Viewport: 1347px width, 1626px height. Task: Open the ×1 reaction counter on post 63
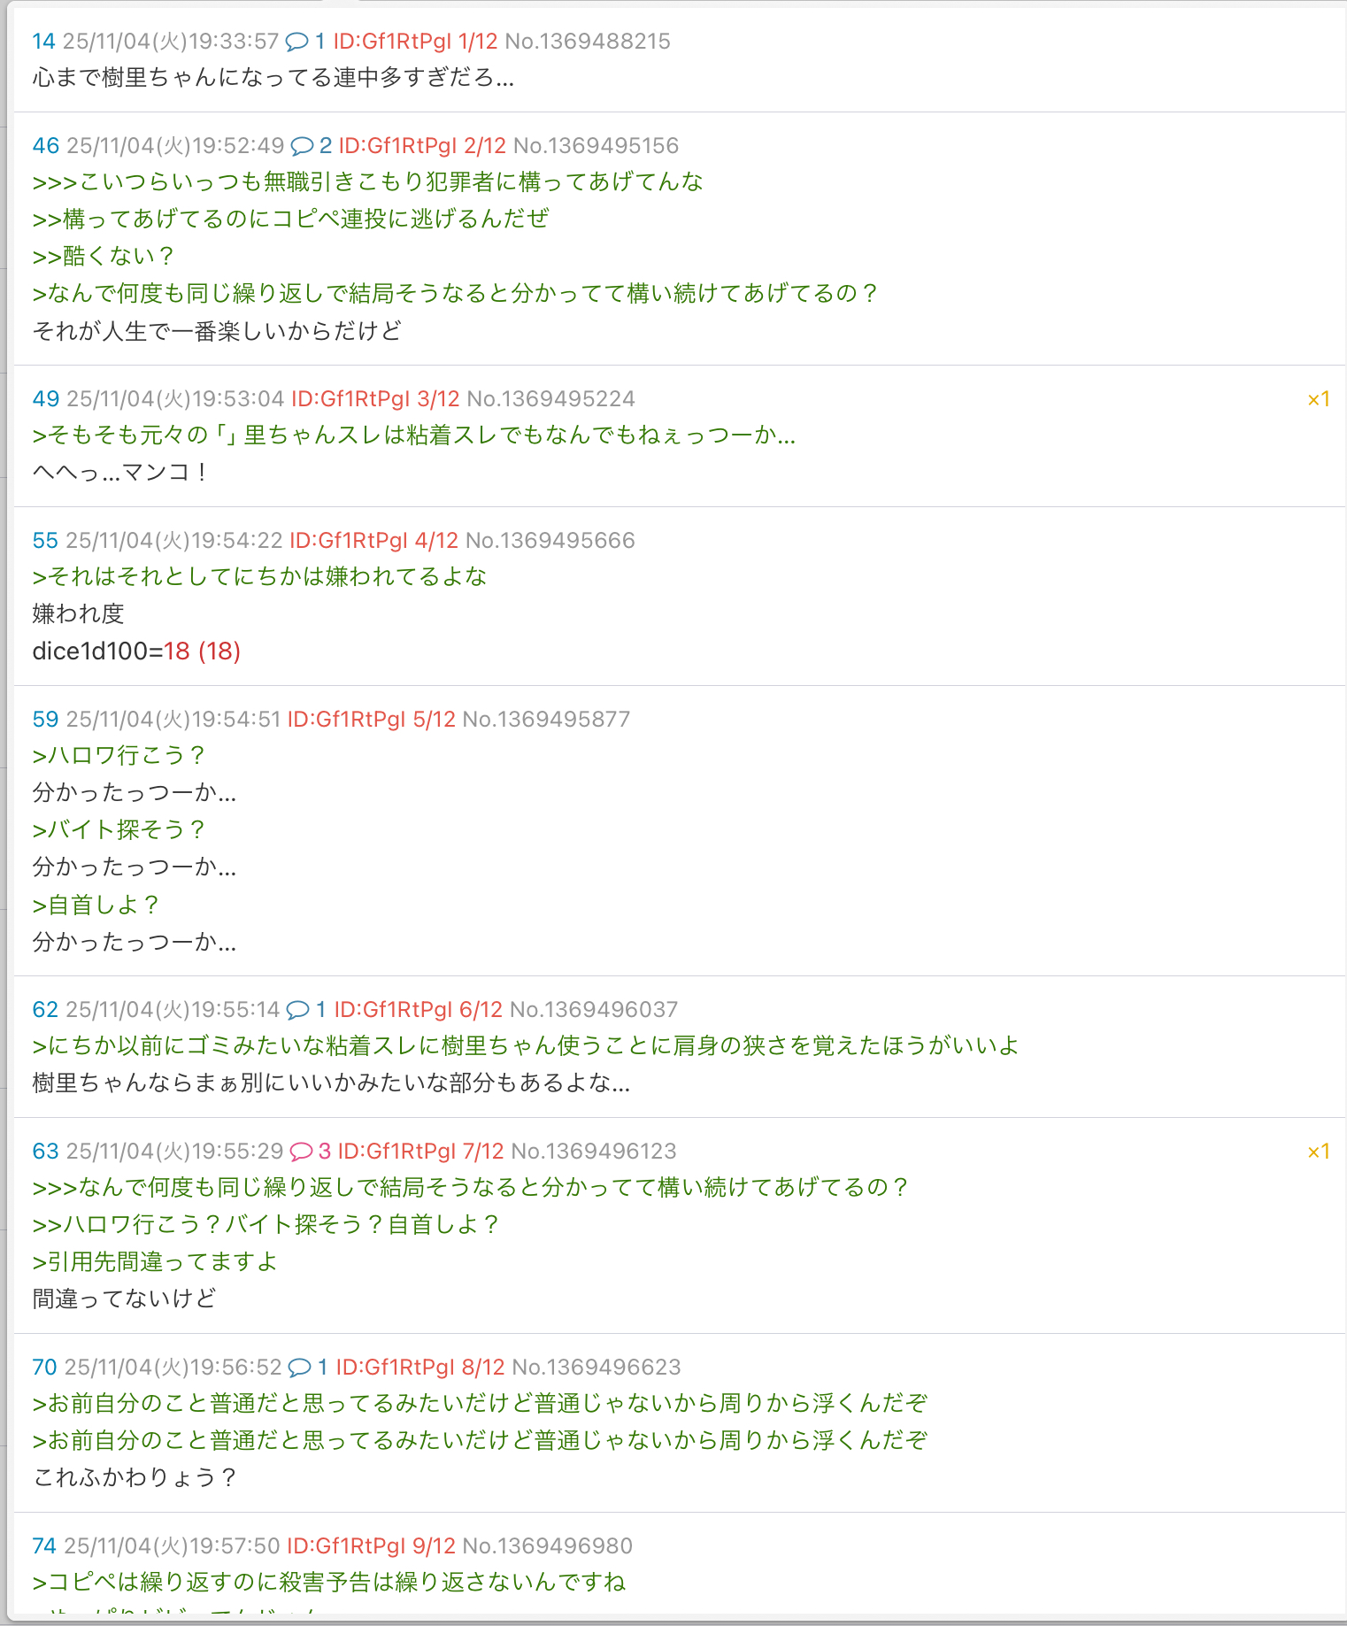click(x=1319, y=1152)
